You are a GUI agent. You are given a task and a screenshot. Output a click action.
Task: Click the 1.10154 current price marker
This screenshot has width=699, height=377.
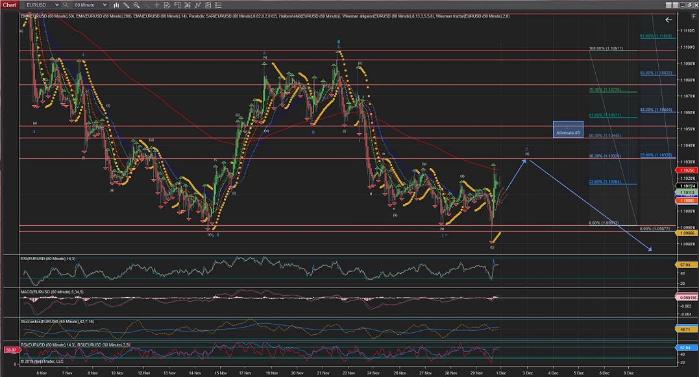(686, 186)
